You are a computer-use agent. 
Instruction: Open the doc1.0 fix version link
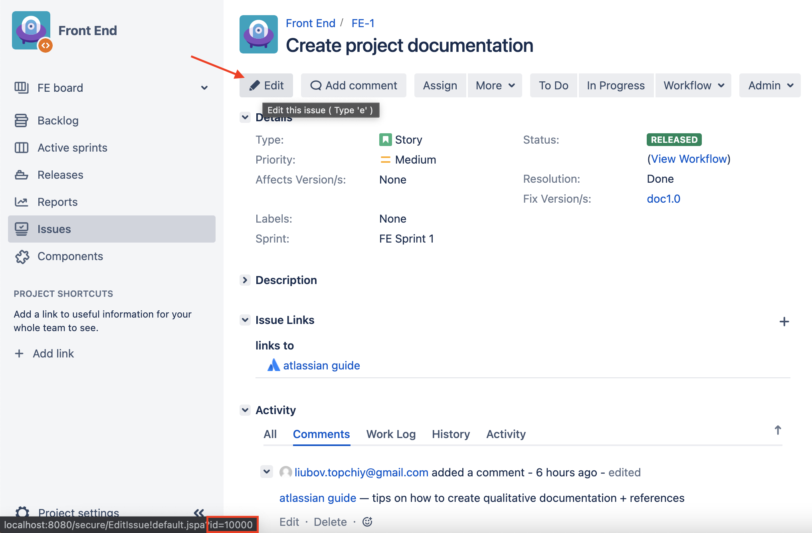tap(663, 199)
